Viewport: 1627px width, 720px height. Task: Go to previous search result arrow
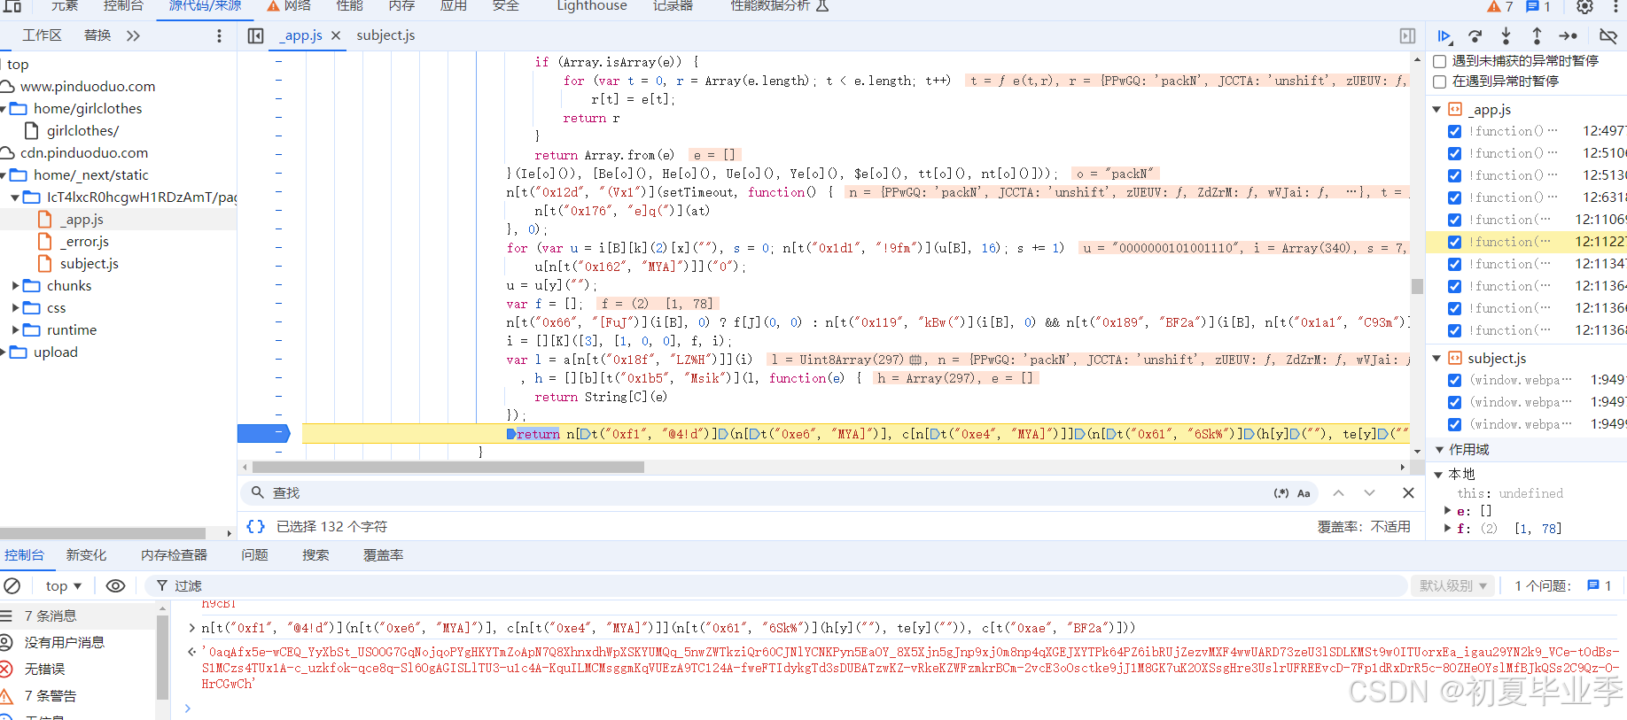1338,493
